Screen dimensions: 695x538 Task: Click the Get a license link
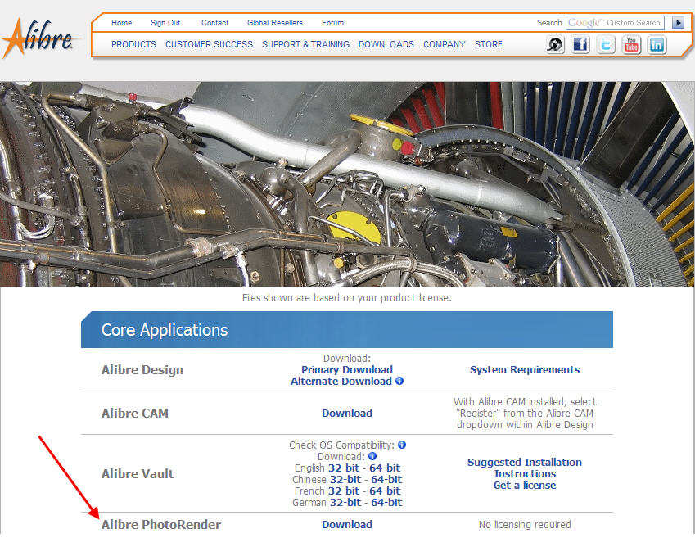pos(525,486)
